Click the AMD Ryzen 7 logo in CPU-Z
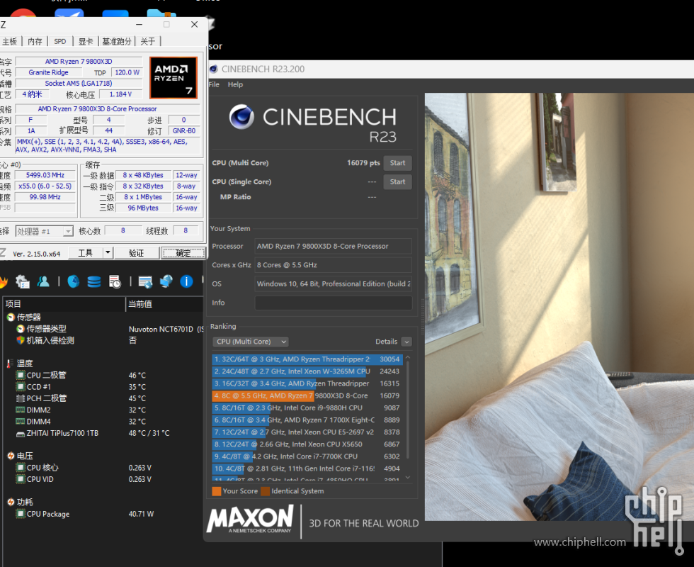 (173, 78)
